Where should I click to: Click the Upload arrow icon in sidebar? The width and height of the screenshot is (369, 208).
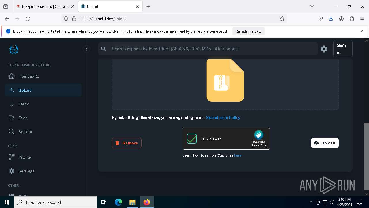[x=12, y=90]
